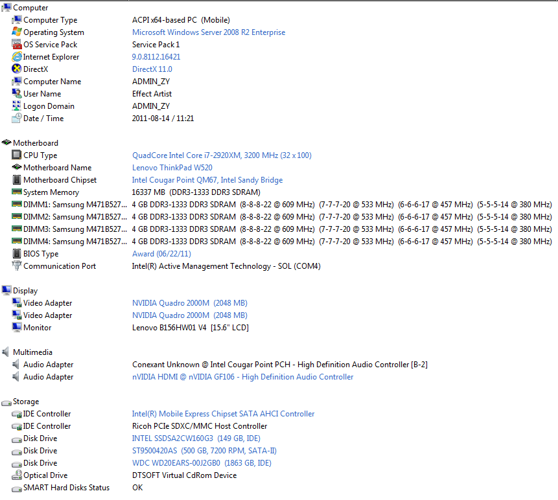
Task: Follow the WDC WD20EARS-00J2GB0 disk link
Action: 202,463
